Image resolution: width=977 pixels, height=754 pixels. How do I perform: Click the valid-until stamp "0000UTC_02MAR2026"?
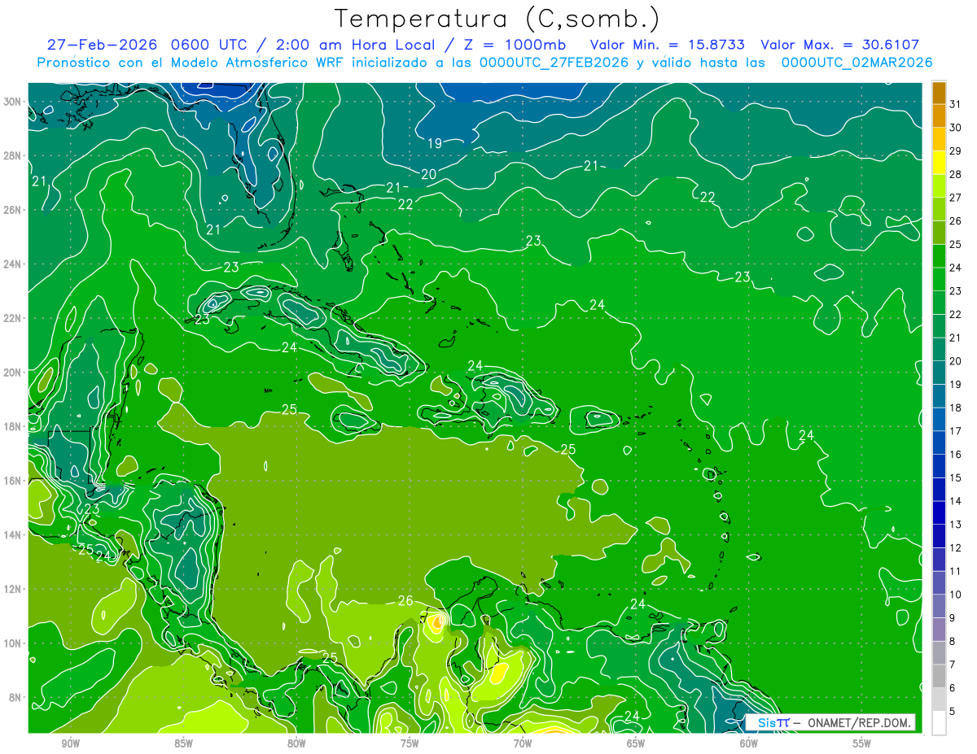(x=857, y=63)
